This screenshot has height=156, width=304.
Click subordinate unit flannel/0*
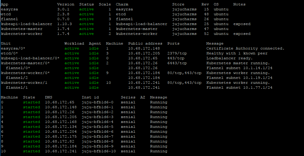[18, 68]
